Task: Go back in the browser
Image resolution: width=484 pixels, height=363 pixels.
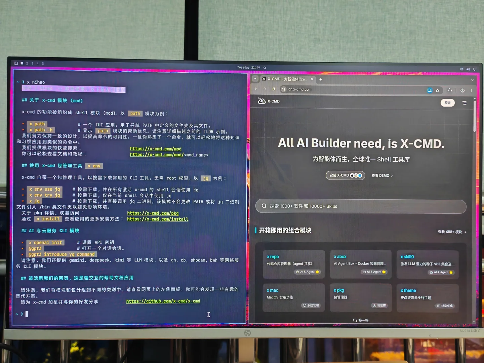Action: [256, 89]
